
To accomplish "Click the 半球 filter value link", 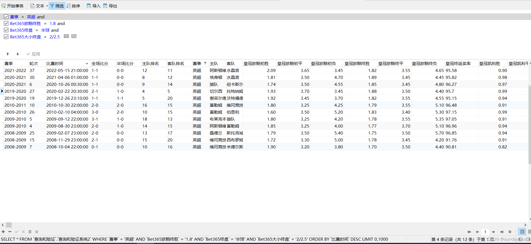I will [x=45, y=30].
